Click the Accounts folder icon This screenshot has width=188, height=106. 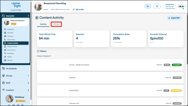[x=3, y=16]
